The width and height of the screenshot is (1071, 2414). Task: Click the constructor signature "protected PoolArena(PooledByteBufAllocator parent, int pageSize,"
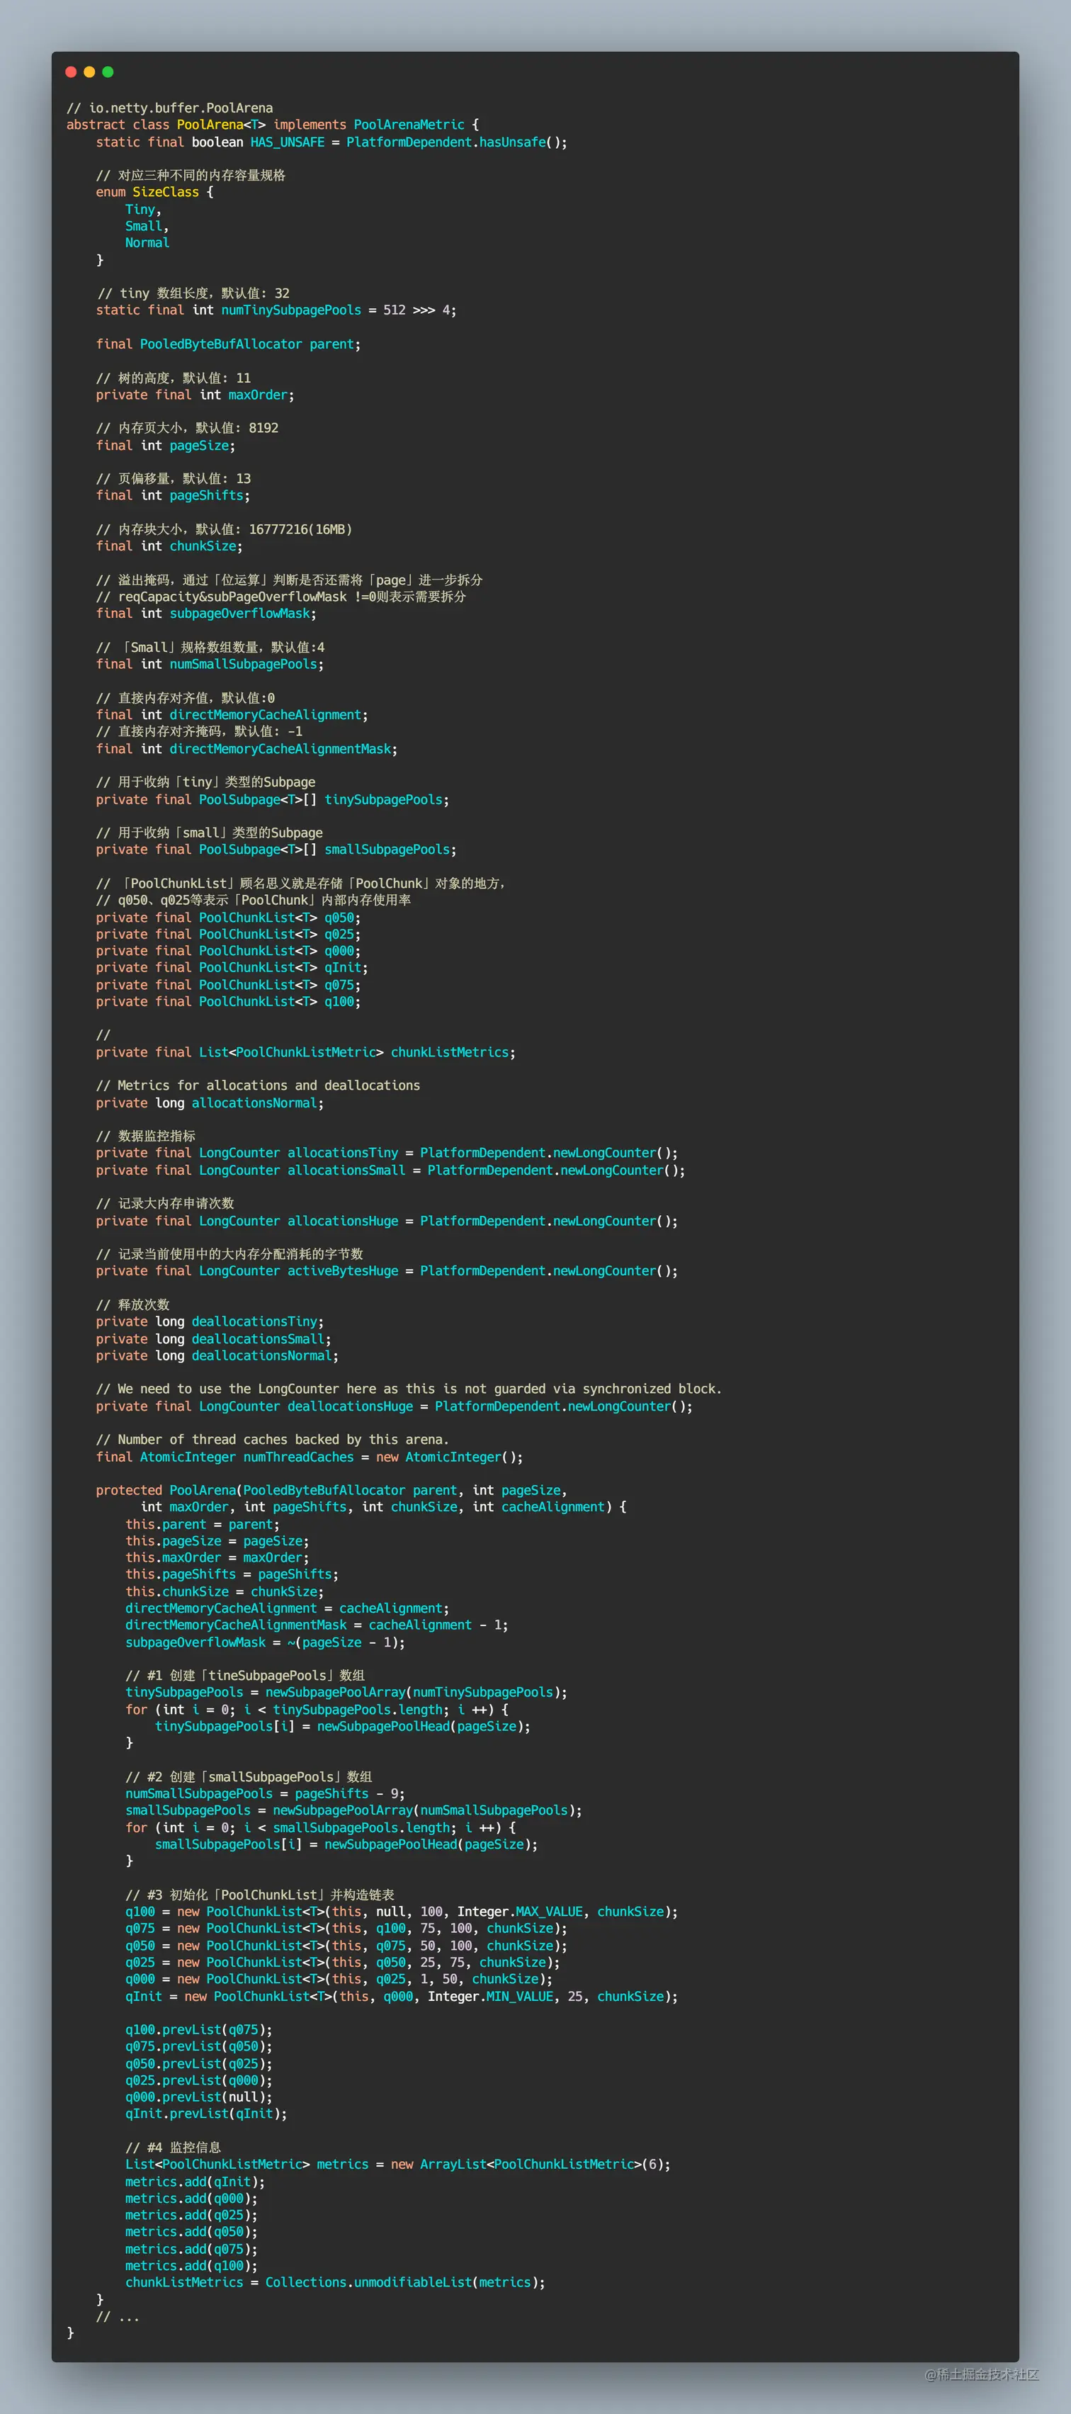(331, 1490)
